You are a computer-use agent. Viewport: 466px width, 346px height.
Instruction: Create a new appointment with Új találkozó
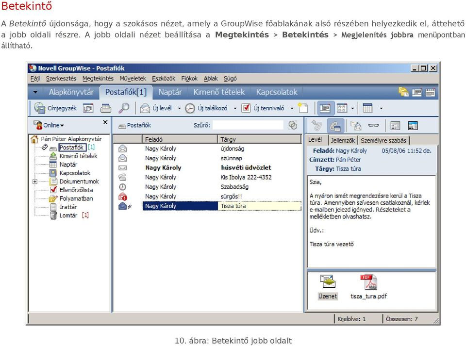coord(206,108)
